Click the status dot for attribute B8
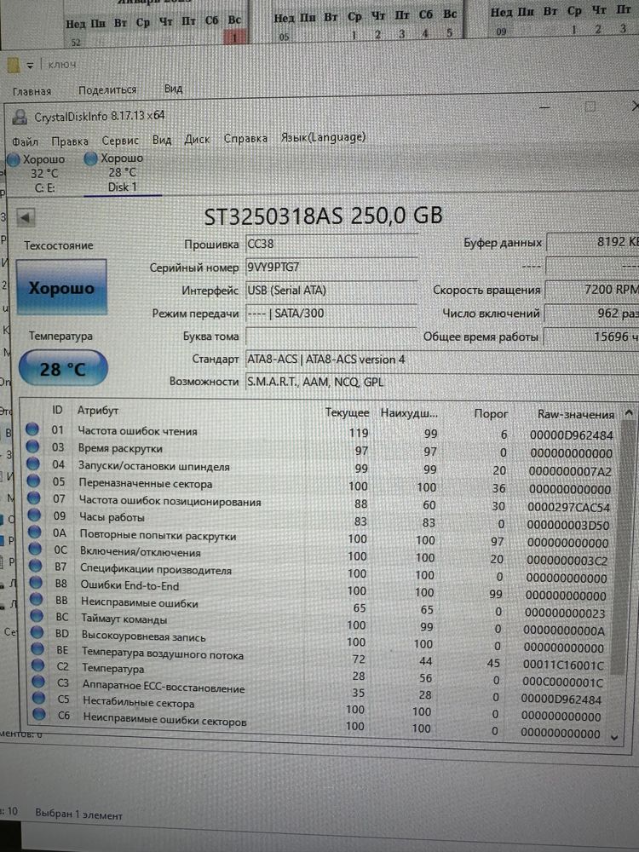 tap(36, 583)
